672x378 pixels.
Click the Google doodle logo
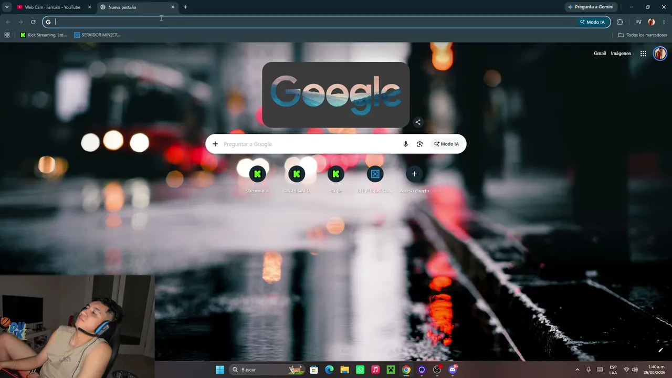tap(335, 94)
